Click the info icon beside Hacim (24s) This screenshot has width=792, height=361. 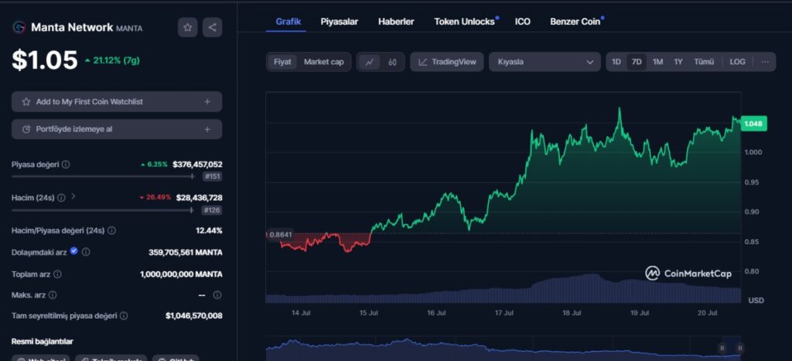(61, 198)
